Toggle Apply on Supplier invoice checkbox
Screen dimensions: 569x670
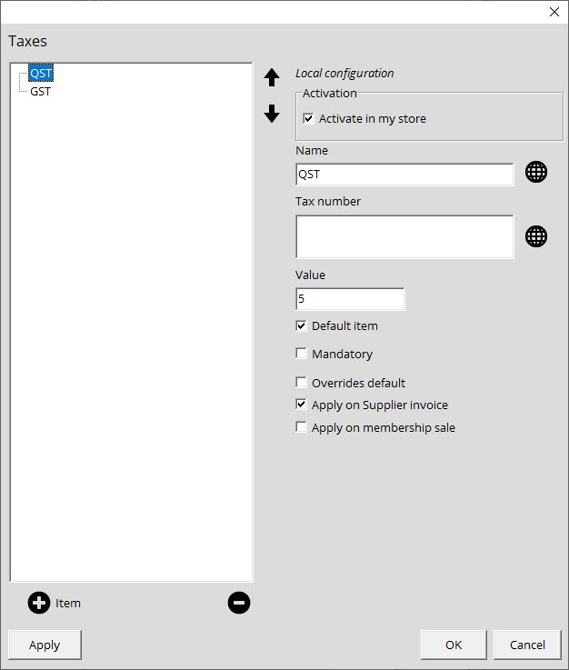(x=301, y=405)
